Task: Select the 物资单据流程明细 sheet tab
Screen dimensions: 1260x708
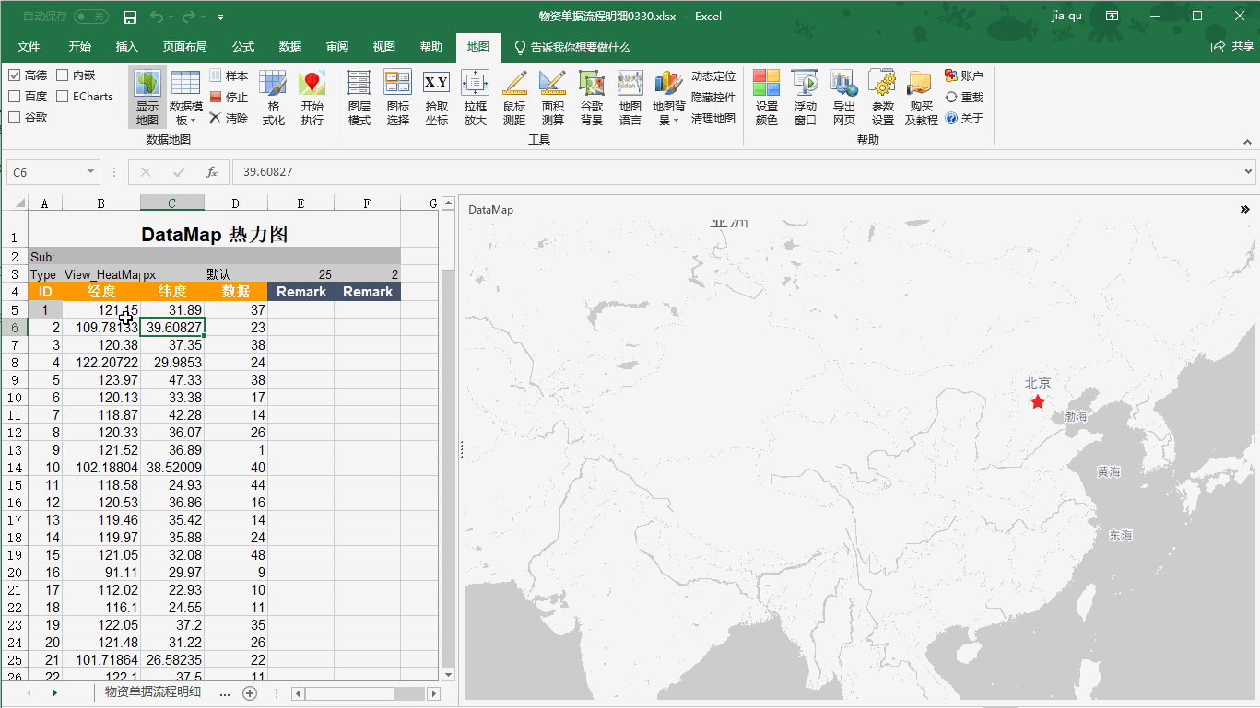Action: pyautogui.click(x=153, y=691)
